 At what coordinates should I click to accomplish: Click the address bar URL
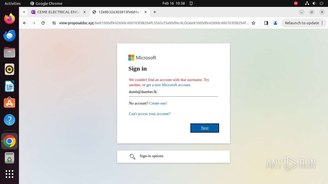[x=154, y=23]
